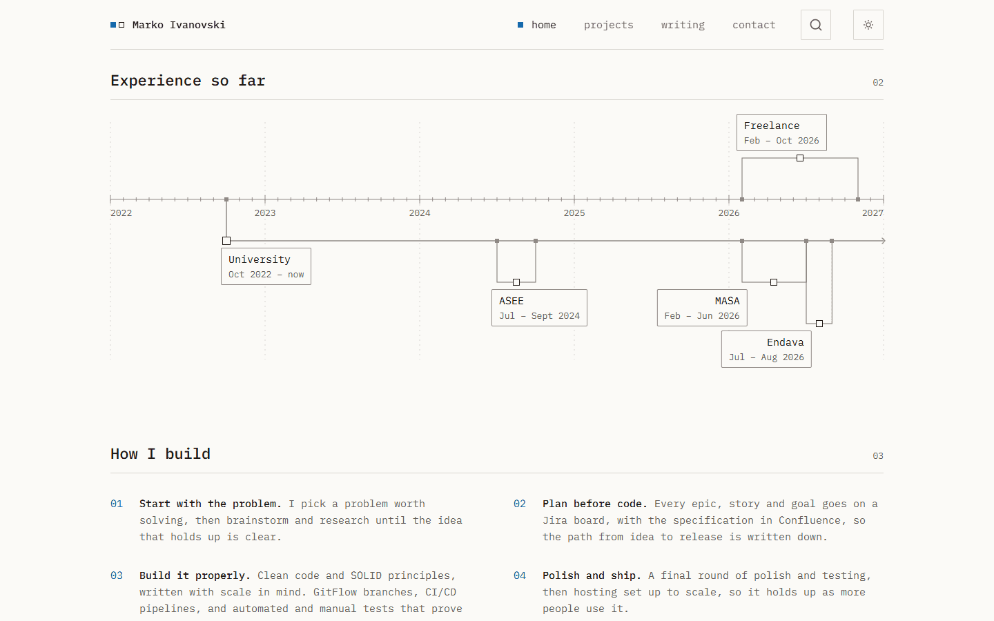Screen dimensions: 994x621
Task: Click the Marko Ivanovski site title
Action: tap(179, 25)
